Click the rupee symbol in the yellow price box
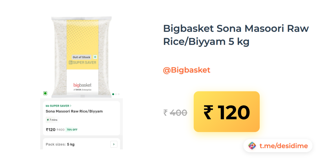 (208, 112)
